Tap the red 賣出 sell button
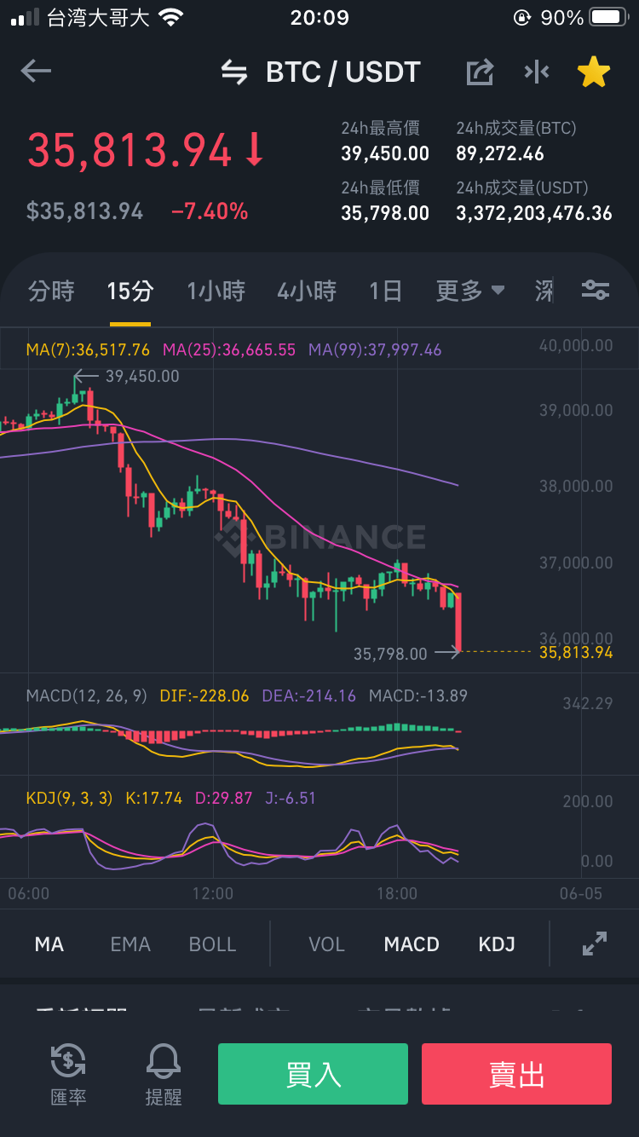 coord(516,1074)
